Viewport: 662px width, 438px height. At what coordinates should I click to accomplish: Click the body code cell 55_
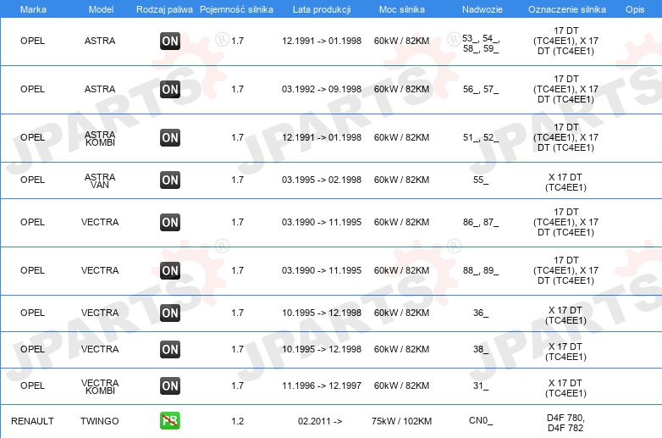tap(481, 180)
